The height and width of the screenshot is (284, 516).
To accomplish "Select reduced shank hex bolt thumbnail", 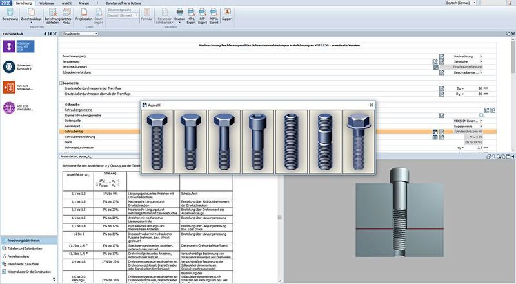I will tap(224, 141).
